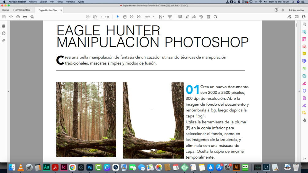Open the highlighter pen tool

pos(187,17)
